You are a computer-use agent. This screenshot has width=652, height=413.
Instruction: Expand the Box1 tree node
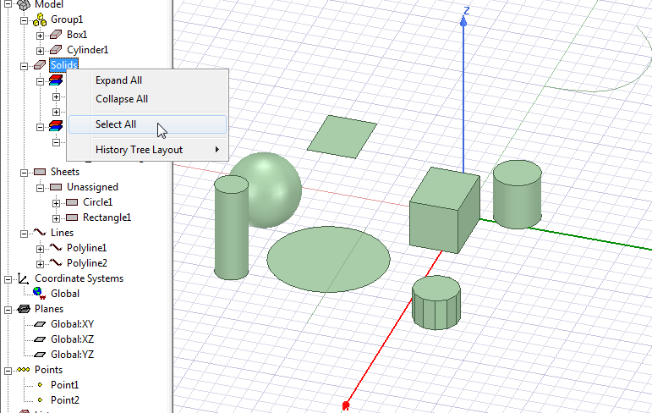click(x=40, y=35)
